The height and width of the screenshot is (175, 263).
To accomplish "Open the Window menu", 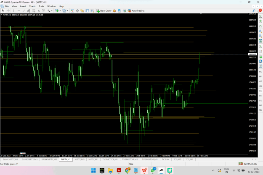I will pos(51,6).
